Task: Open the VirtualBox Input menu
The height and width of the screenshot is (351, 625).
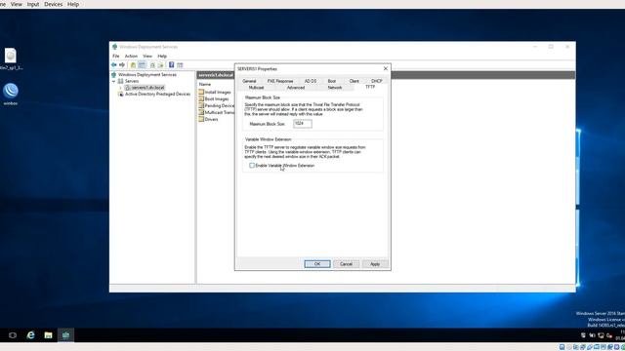Action: pyautogui.click(x=32, y=4)
